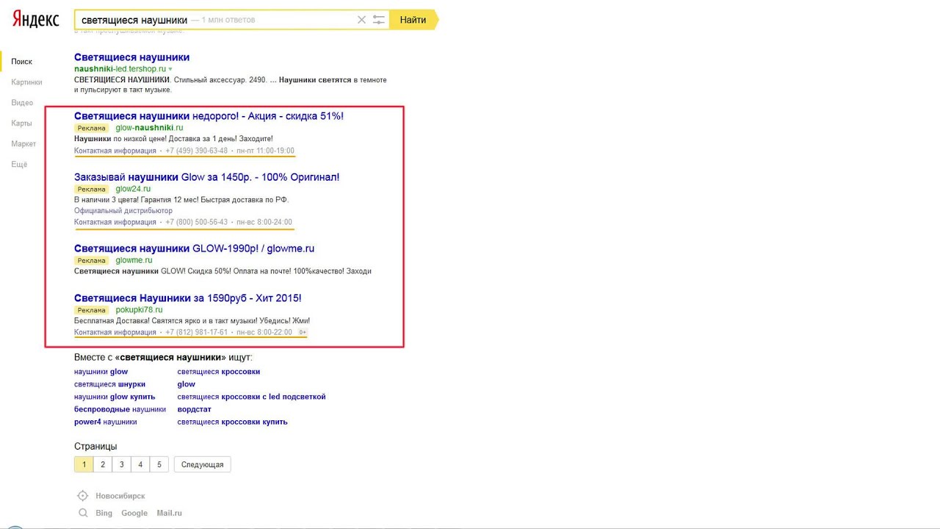This screenshot has height=529, width=940.
Task: Visit the glowme.ru green link
Action: point(134,260)
